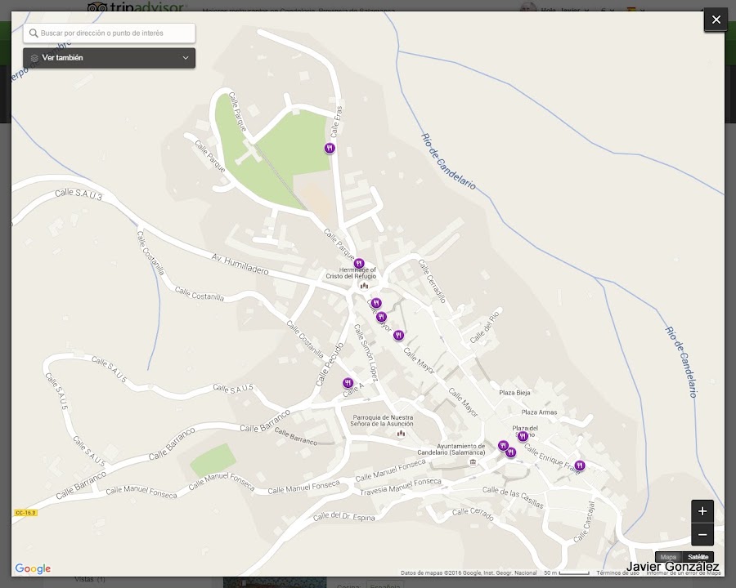Viewport: 736px width, 588px height.
Task: Click the map data copyright text
Action: 469,573
